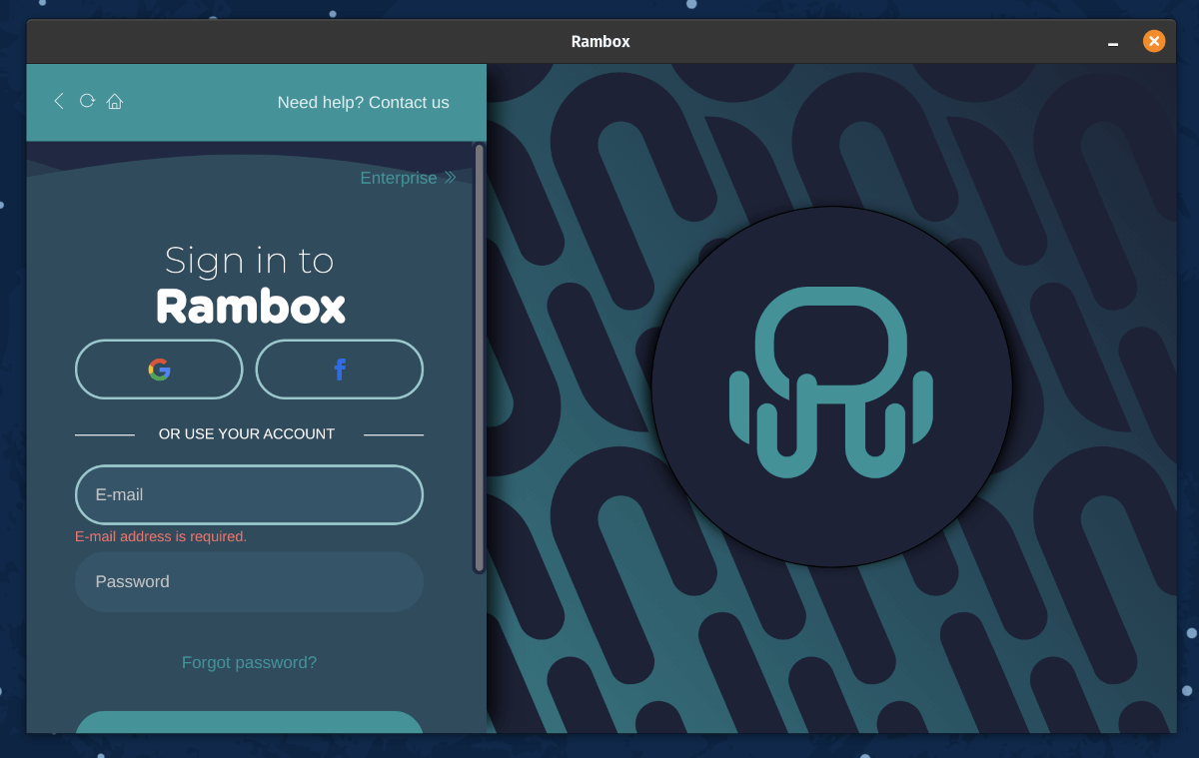Click the bold Rambox wordmark heading
This screenshot has height=758, width=1199.
click(251, 307)
